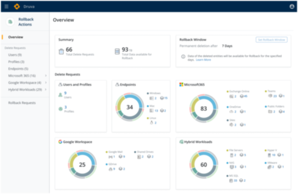Image resolution: width=298 pixels, height=194 pixels.
Task: Select Overview in the sidebar
Action: pyautogui.click(x=16, y=37)
